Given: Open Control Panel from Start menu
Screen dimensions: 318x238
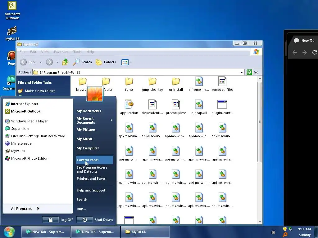Looking at the screenshot, I should pos(94,160).
